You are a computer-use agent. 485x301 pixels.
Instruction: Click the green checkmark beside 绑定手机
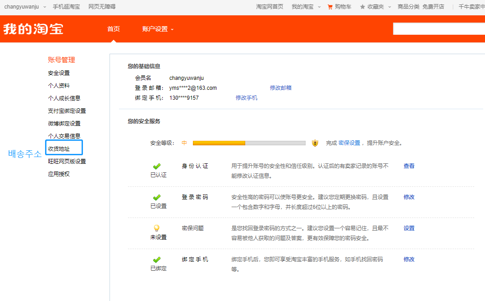tap(157, 260)
